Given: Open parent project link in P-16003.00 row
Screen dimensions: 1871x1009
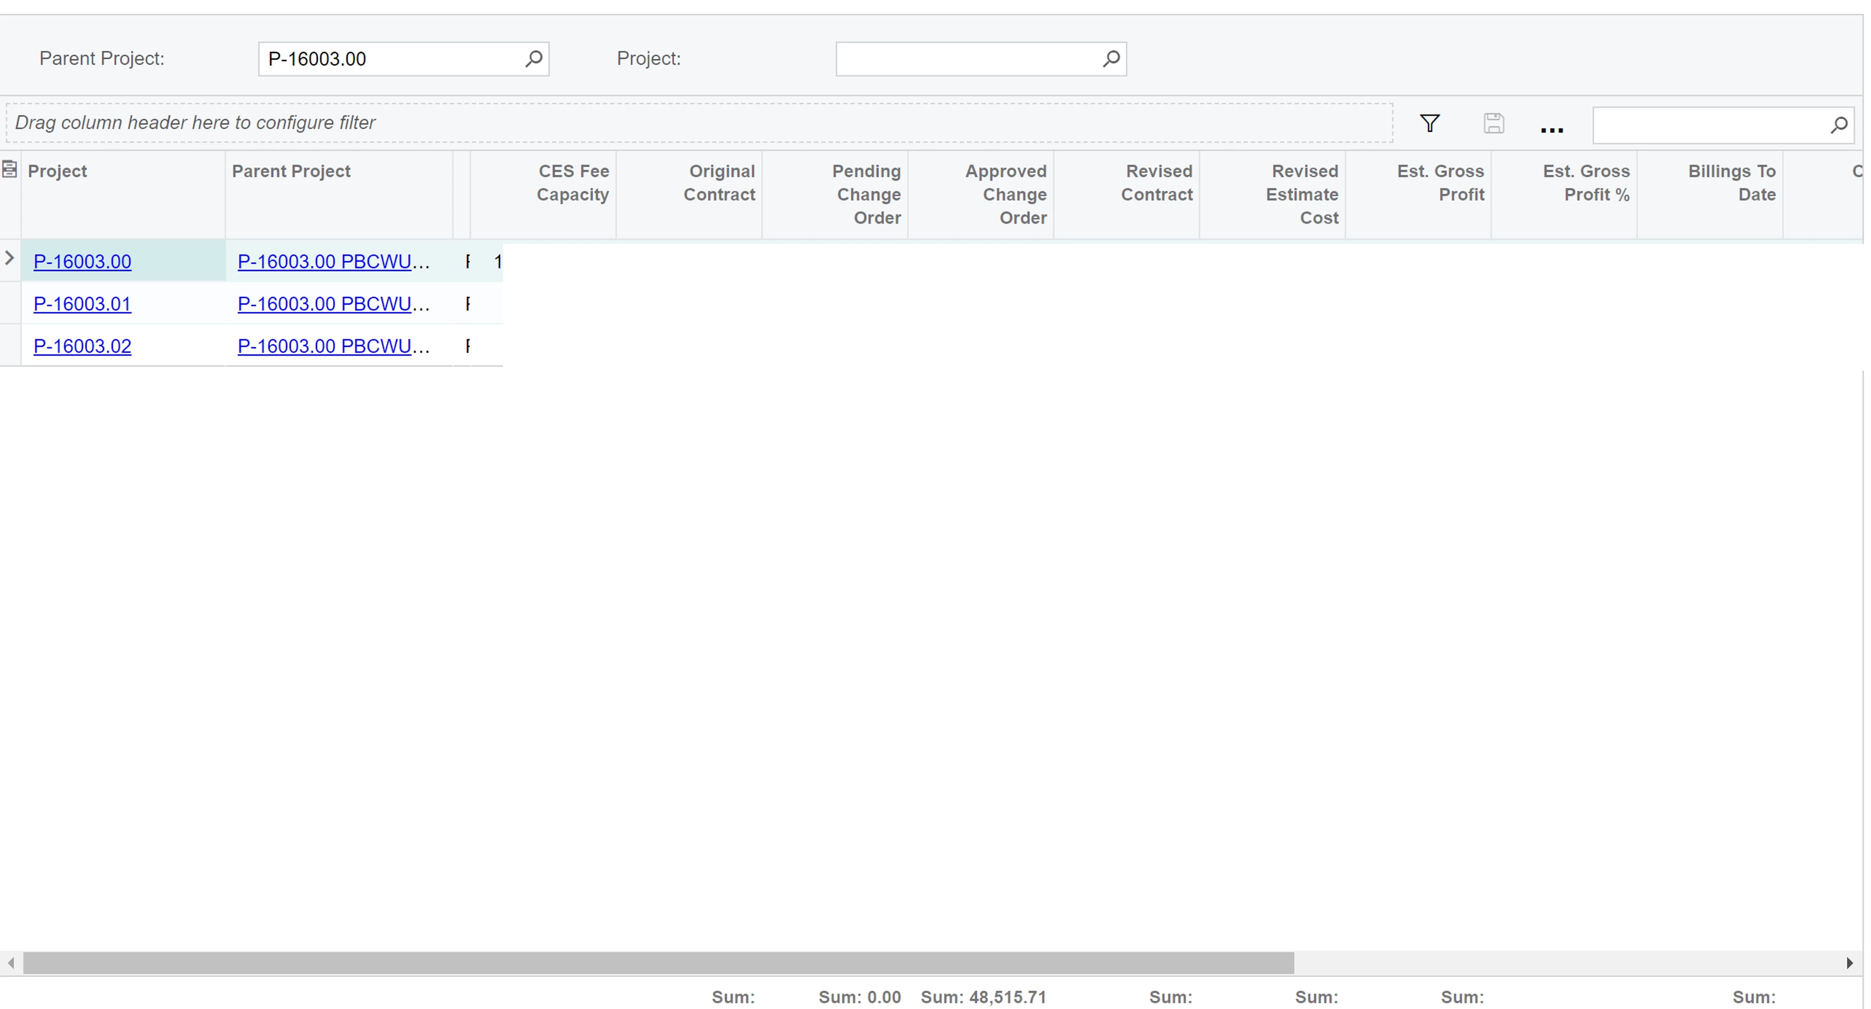Looking at the screenshot, I should [333, 262].
